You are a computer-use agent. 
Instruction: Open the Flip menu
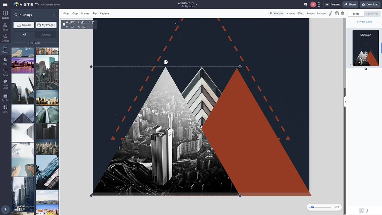click(x=95, y=13)
